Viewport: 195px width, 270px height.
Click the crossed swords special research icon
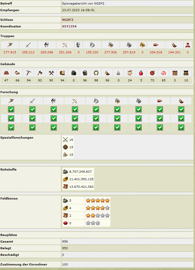pyautogui.click(x=65, y=140)
